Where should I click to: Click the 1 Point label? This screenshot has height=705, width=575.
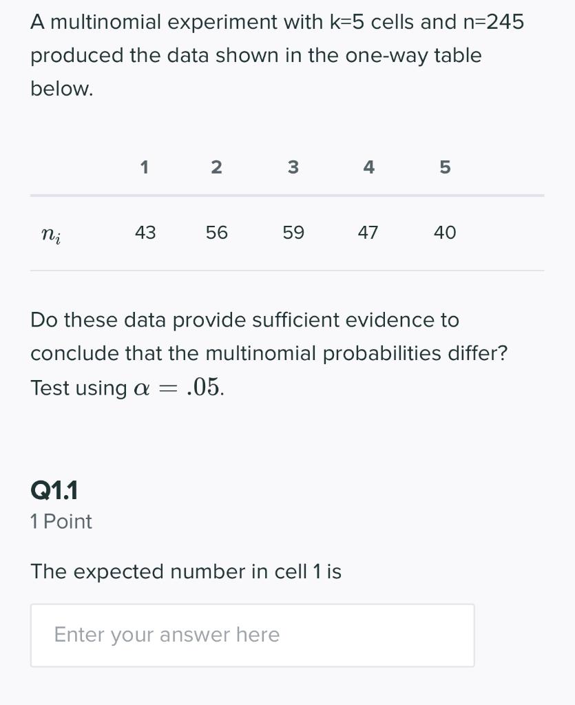point(61,522)
